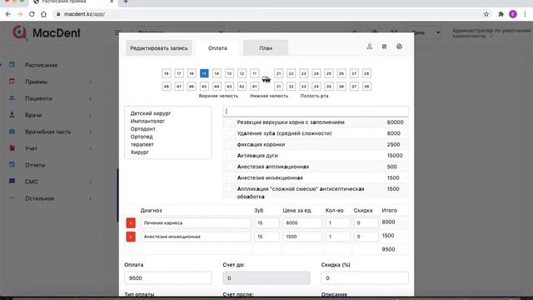Click the Врачи doctor icon in sidebar

click(x=12, y=115)
